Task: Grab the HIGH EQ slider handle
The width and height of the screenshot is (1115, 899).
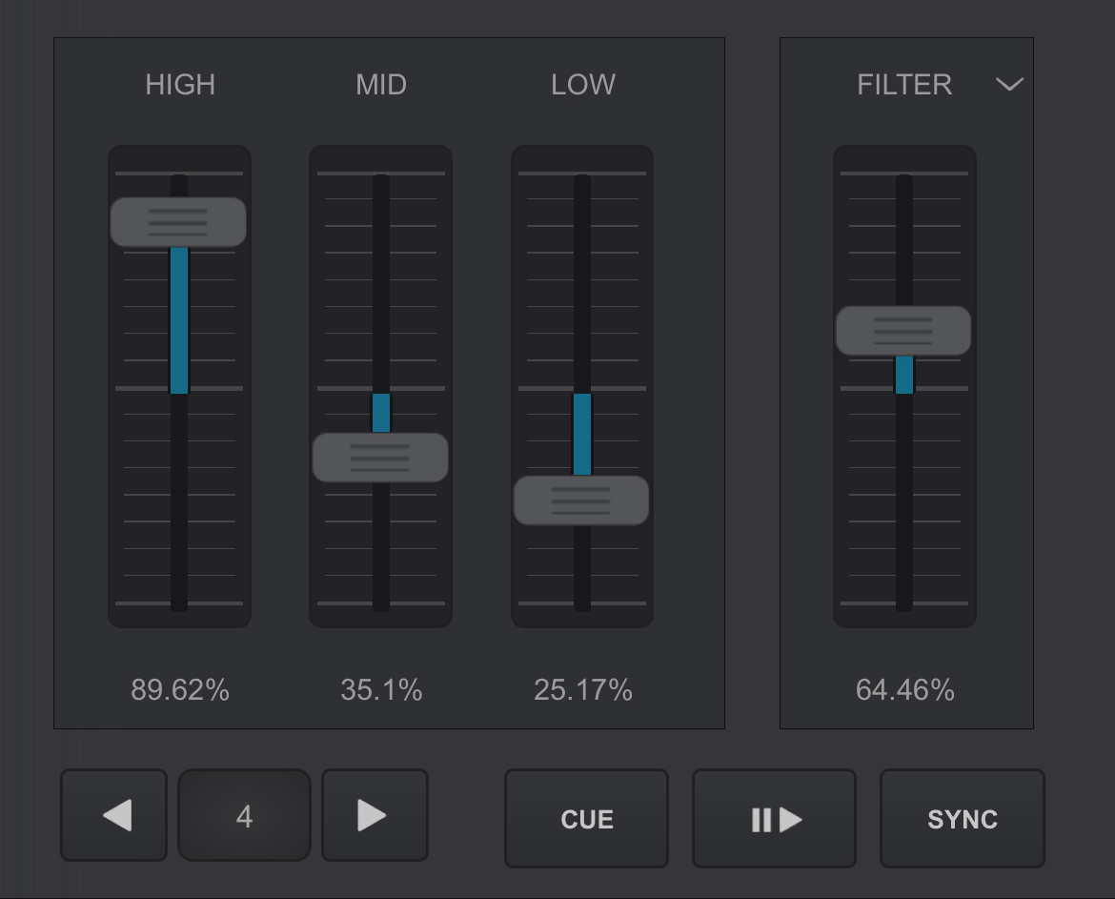Action: coord(178,222)
